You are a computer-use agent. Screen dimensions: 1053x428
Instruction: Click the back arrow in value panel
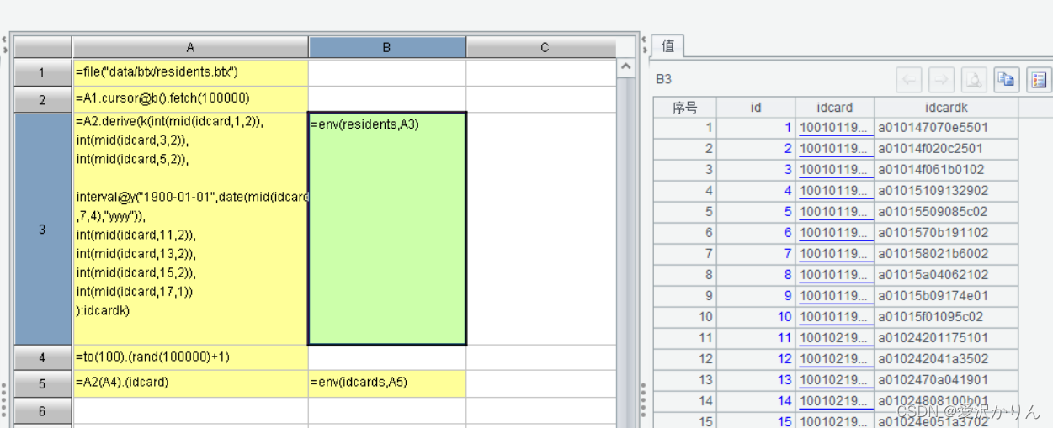click(910, 80)
